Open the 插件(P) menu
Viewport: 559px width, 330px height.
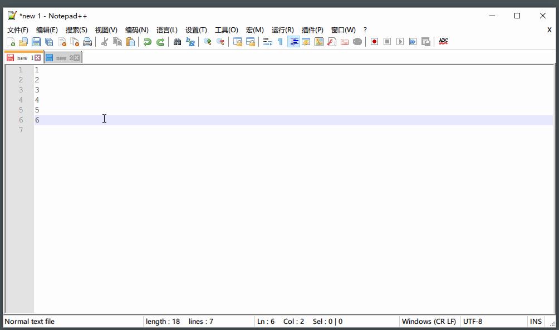312,29
